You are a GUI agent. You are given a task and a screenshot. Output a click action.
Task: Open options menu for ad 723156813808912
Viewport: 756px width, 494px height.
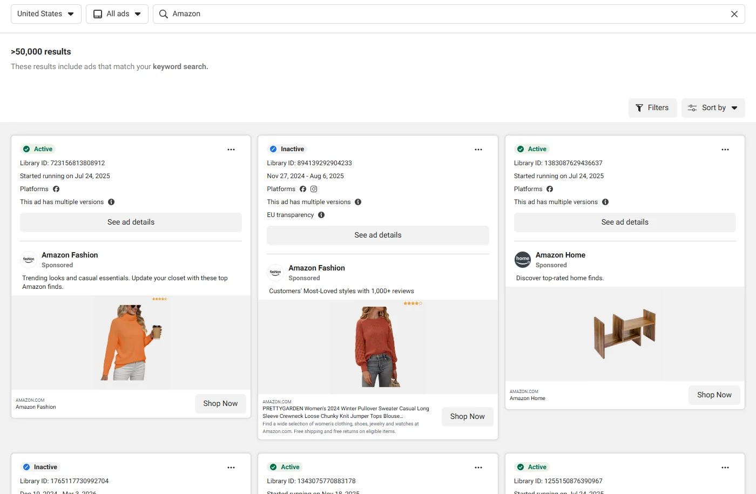tap(231, 150)
